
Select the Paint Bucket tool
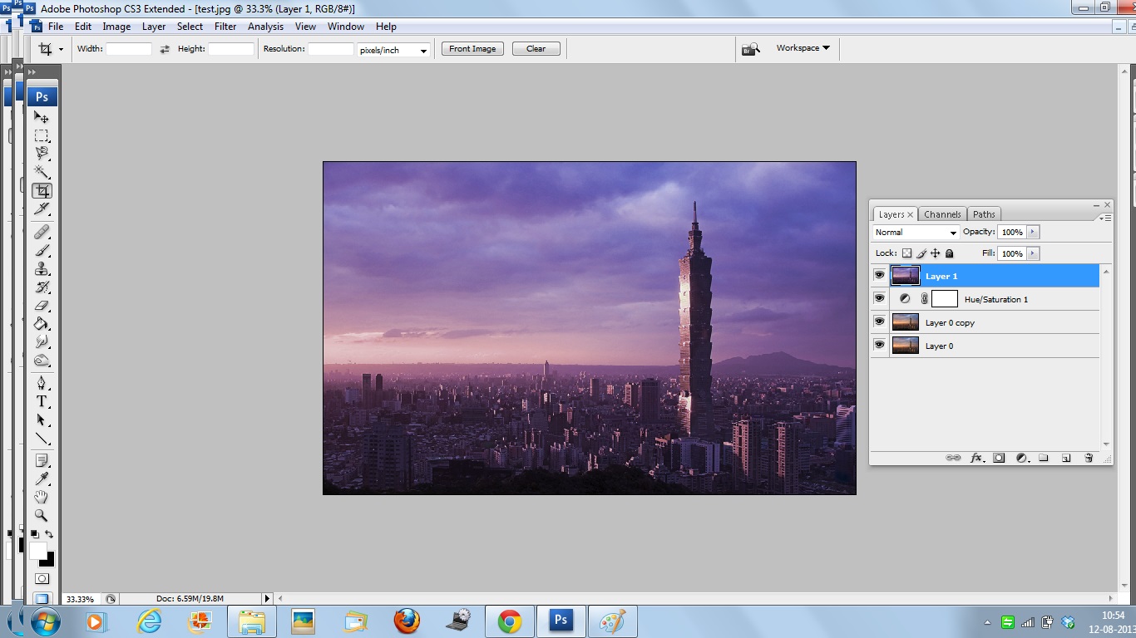point(42,323)
